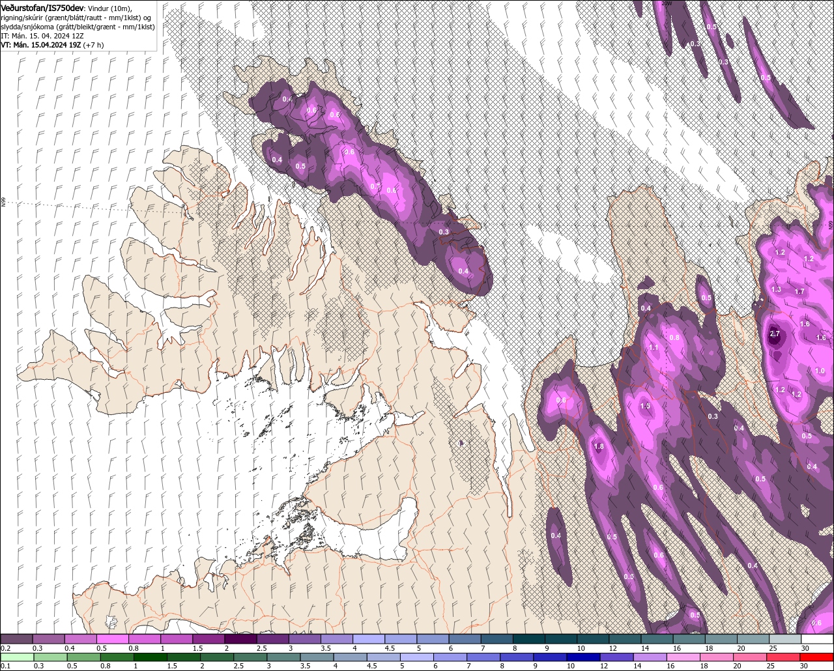Screen dimensions: 834x671
Task: Click the 1.0 value label near the right edge
Action: tap(820, 371)
